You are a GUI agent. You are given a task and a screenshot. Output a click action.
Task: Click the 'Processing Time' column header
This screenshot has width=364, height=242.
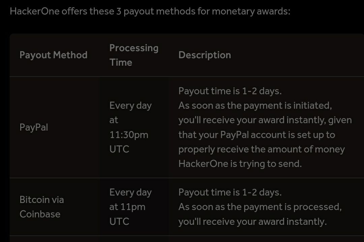[x=134, y=55]
